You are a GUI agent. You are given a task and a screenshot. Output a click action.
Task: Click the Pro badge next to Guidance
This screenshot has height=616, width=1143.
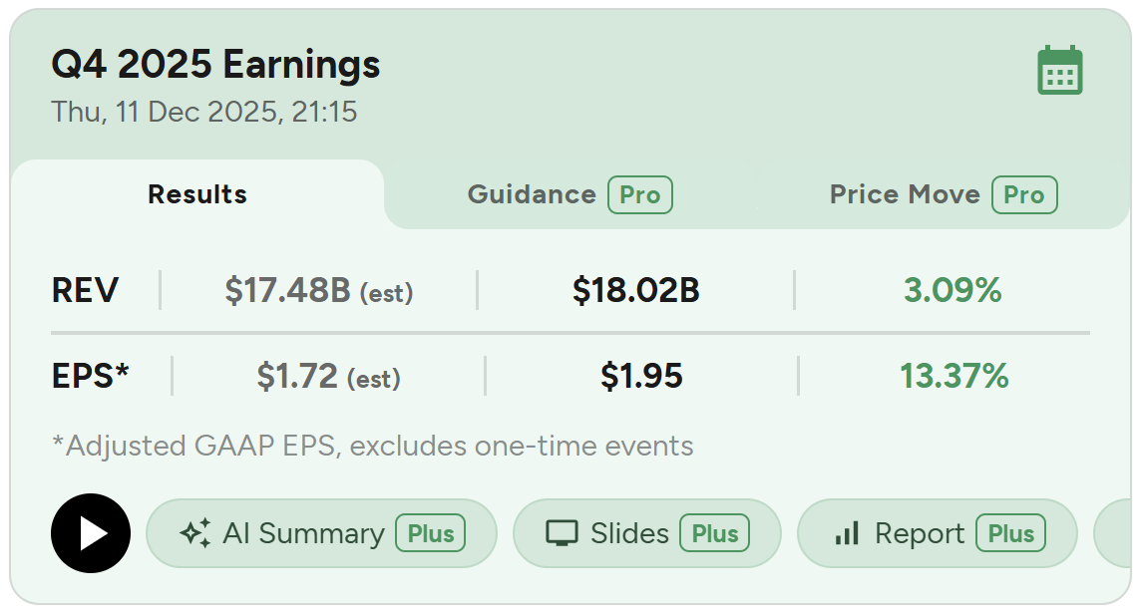pyautogui.click(x=640, y=194)
